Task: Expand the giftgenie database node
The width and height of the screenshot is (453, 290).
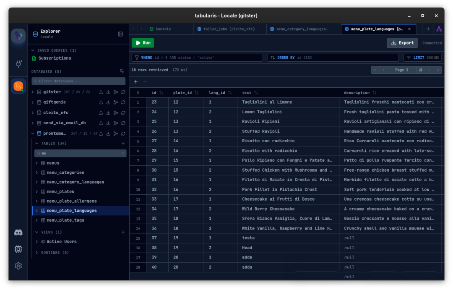Action: (34, 102)
